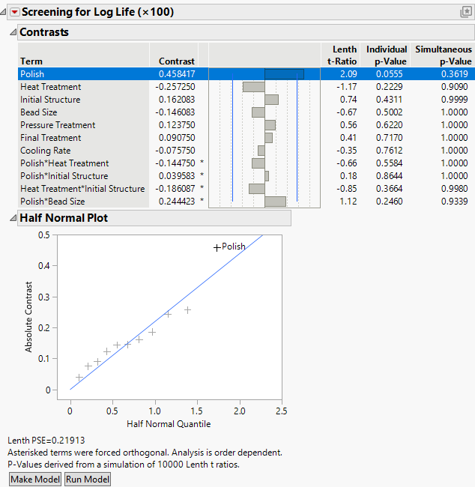Click the Heat Treatment contrast bar
The height and width of the screenshot is (487, 475).
point(253,87)
